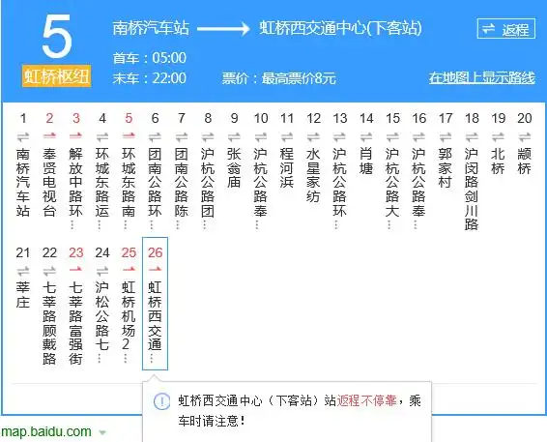Click two-way arrow icon under stop number 21

(23, 271)
